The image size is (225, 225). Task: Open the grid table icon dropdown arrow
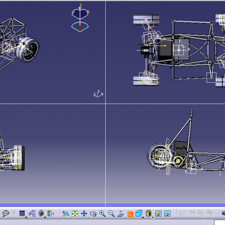coord(26,218)
